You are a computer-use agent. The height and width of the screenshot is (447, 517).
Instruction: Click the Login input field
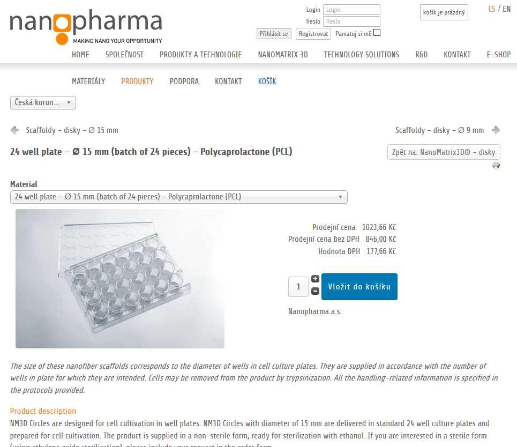click(x=351, y=10)
